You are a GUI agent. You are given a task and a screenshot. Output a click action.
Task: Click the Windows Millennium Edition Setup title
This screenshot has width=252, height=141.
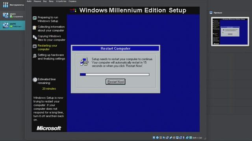pyautogui.click(x=133, y=10)
